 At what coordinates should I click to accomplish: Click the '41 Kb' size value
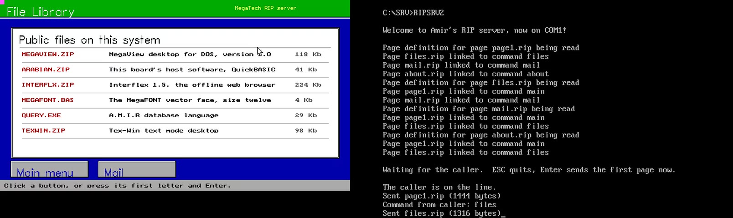click(x=306, y=69)
